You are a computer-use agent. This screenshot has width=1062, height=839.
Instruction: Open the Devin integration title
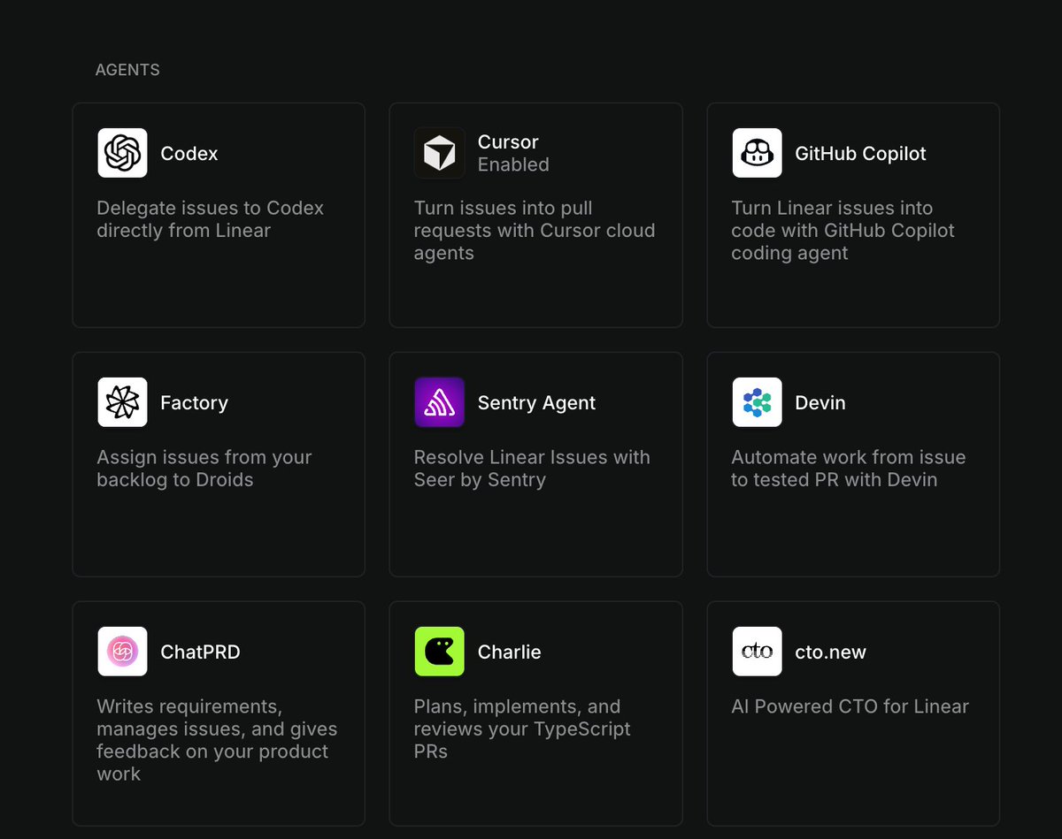pyautogui.click(x=820, y=402)
